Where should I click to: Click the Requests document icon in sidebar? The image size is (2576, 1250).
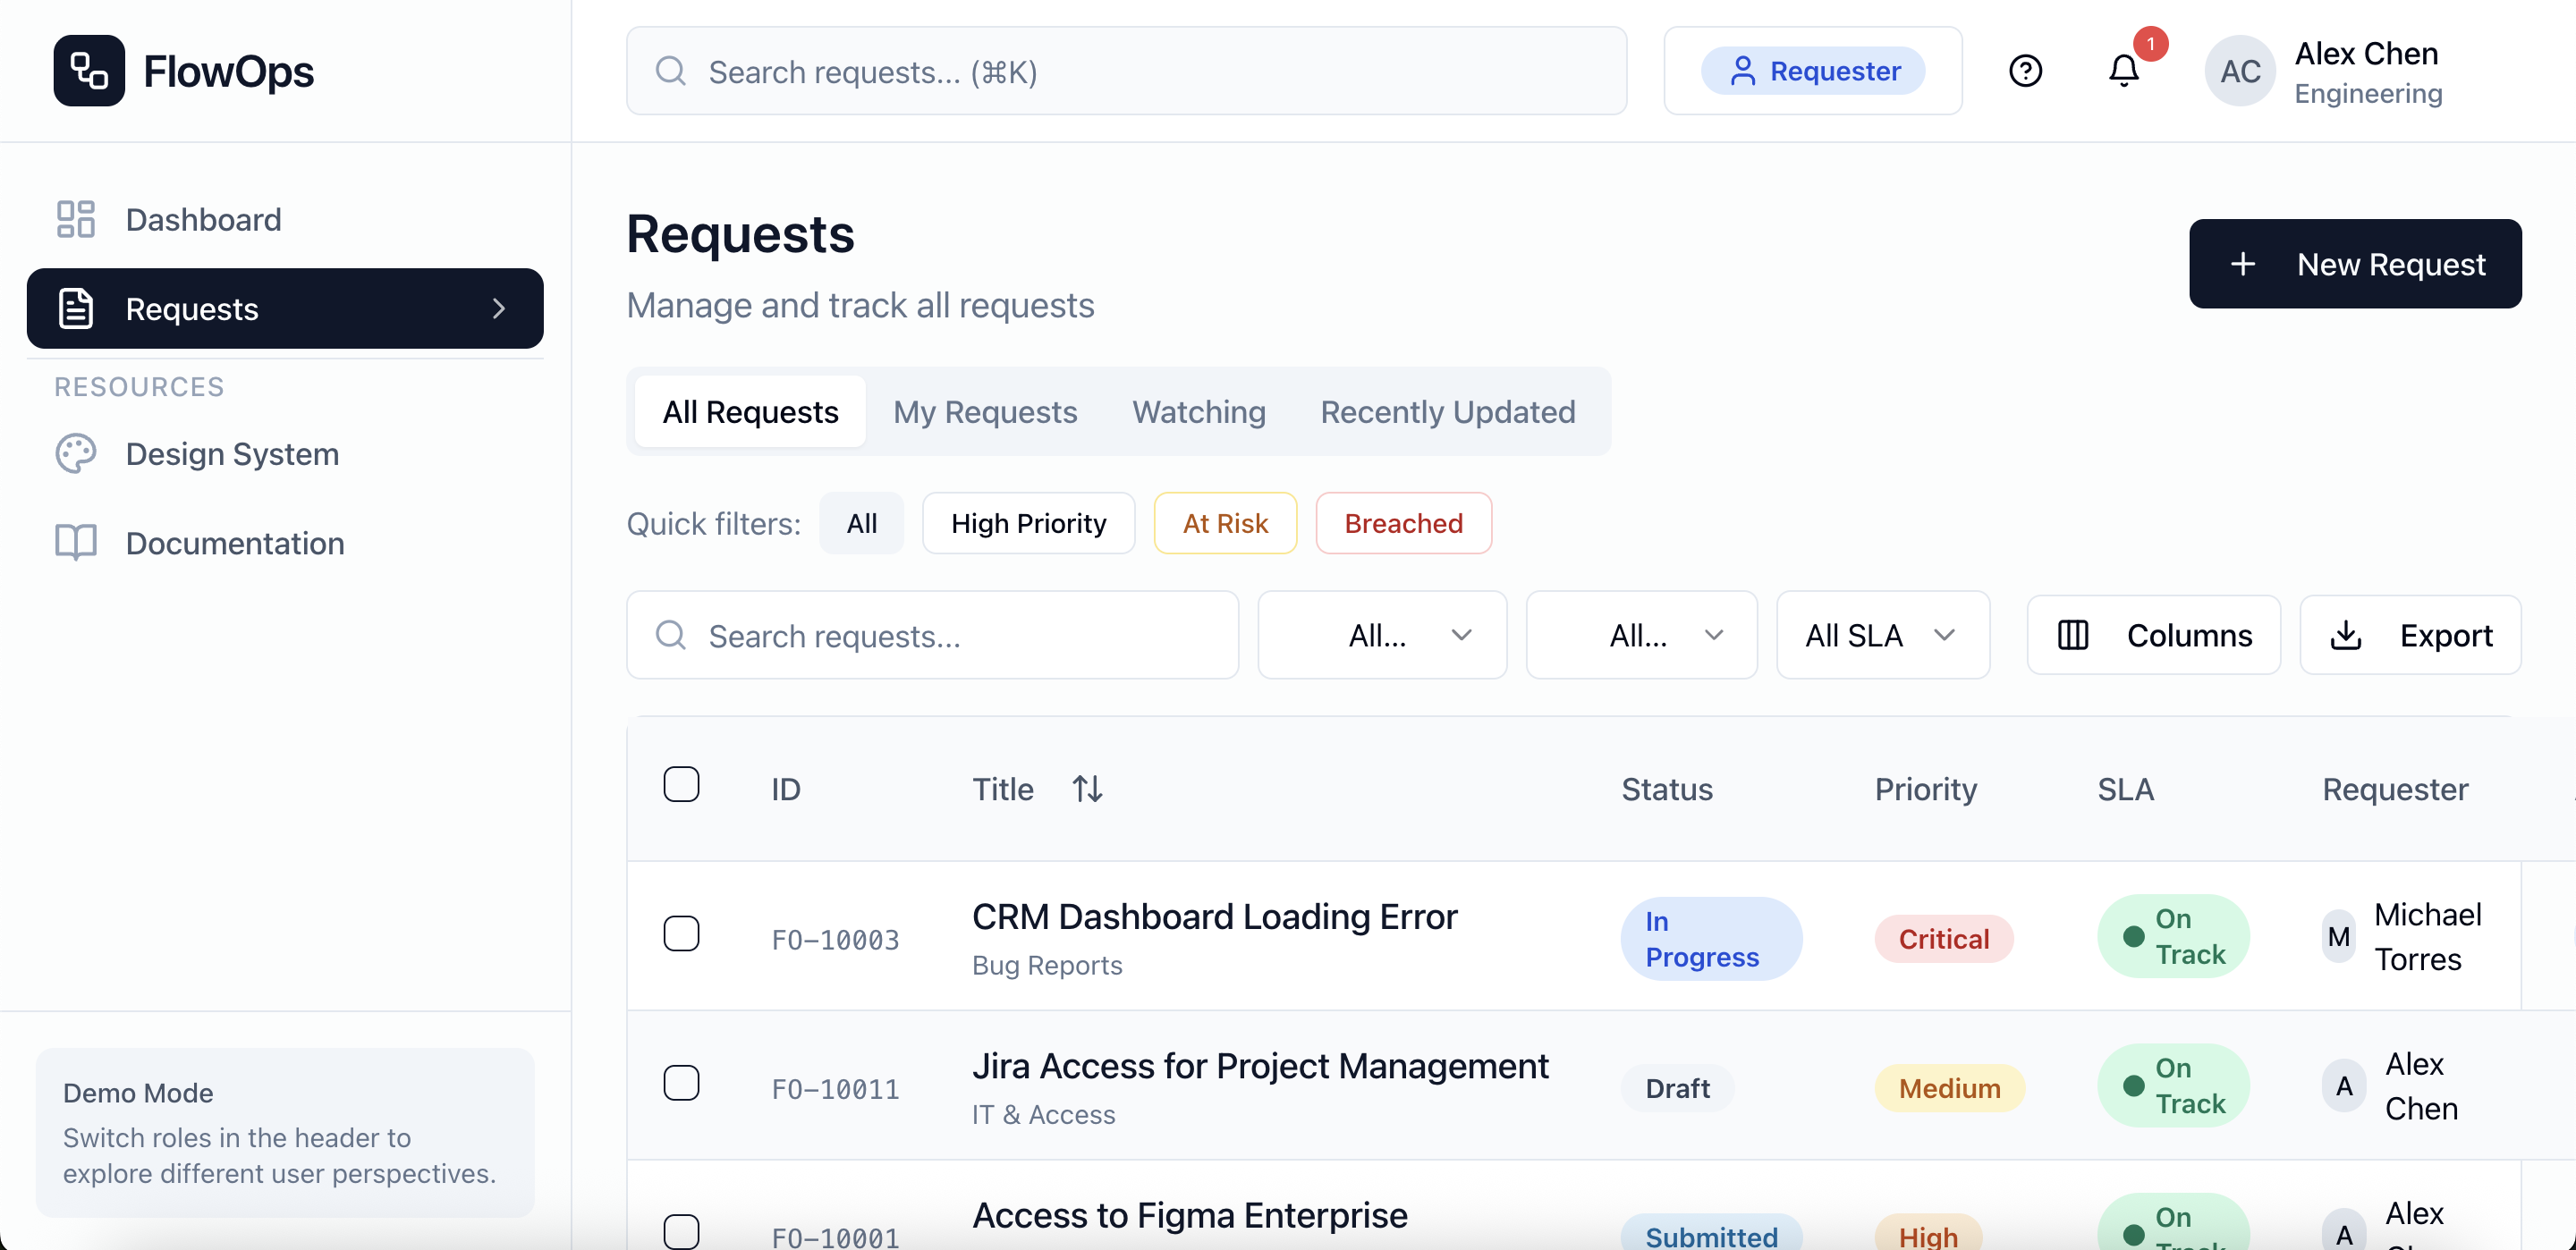click(x=75, y=308)
